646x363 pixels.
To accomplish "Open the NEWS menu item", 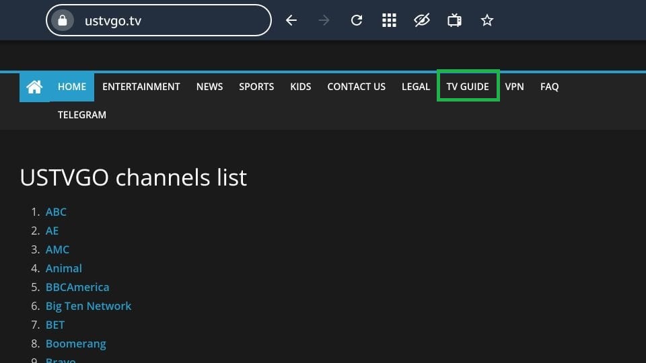I will click(209, 87).
